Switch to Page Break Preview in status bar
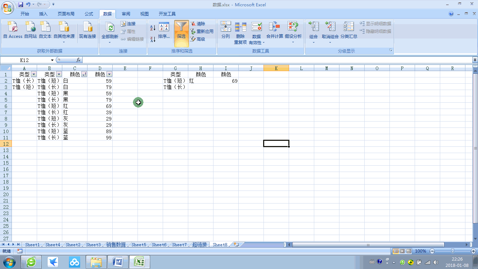Screen dimensions: 478x269 point(408,251)
